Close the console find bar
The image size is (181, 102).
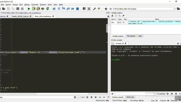tap(112, 94)
